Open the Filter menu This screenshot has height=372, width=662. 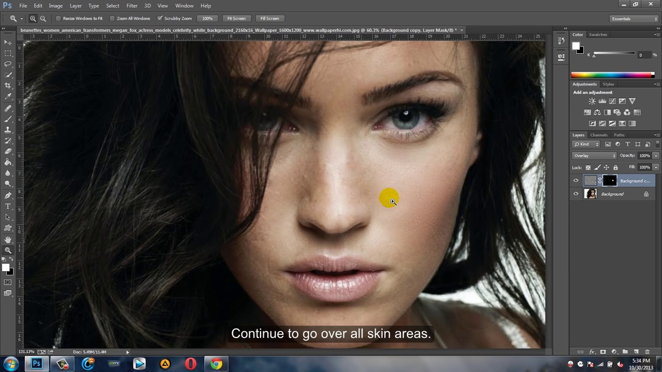[132, 6]
